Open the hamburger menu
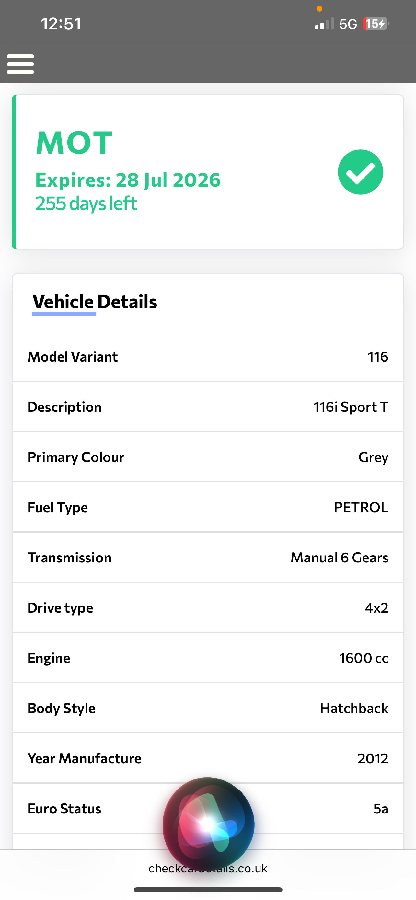The image size is (416, 900). click(20, 64)
